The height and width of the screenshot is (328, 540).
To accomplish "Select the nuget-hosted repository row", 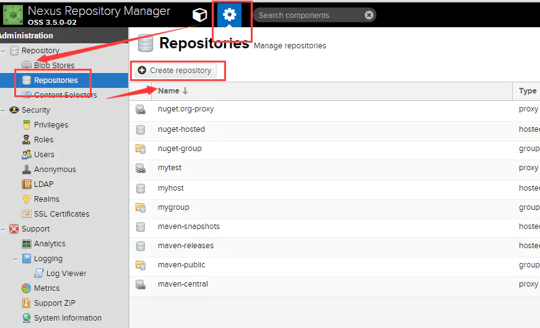I will (335, 131).
